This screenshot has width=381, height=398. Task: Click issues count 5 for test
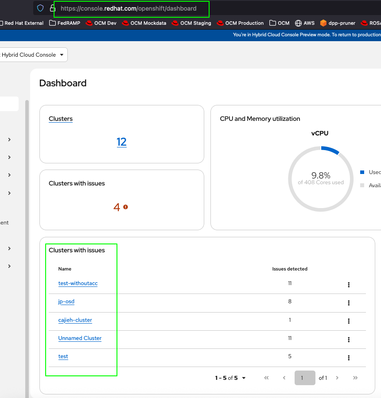(290, 356)
